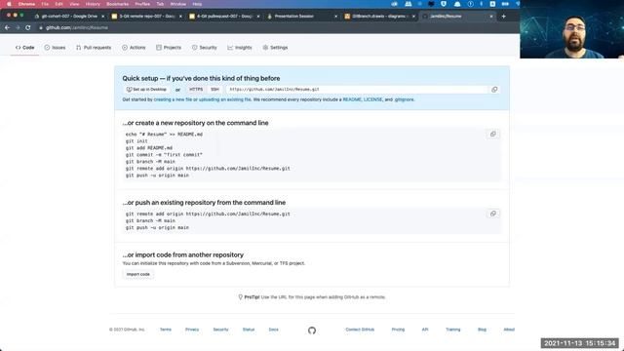Image resolution: width=624 pixels, height=351 pixels.
Task: Click the git init command line
Action: (136, 140)
